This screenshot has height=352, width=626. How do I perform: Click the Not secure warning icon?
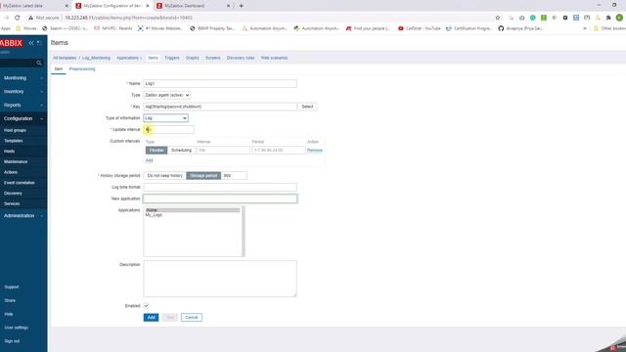(x=30, y=18)
